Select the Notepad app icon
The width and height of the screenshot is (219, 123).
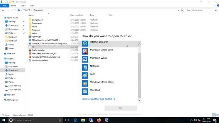[x=85, y=67]
